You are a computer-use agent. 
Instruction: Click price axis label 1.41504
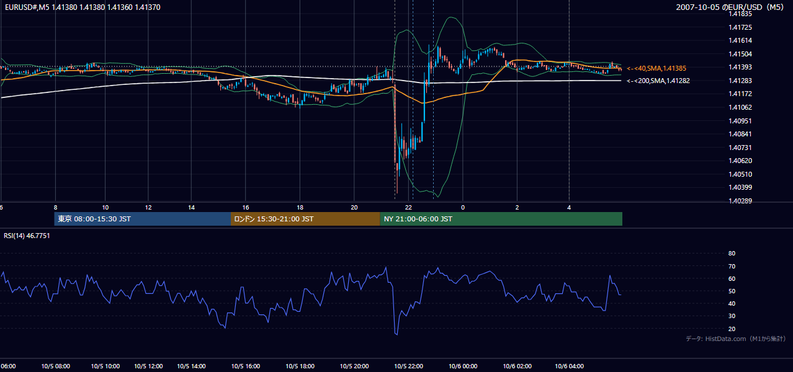point(740,54)
